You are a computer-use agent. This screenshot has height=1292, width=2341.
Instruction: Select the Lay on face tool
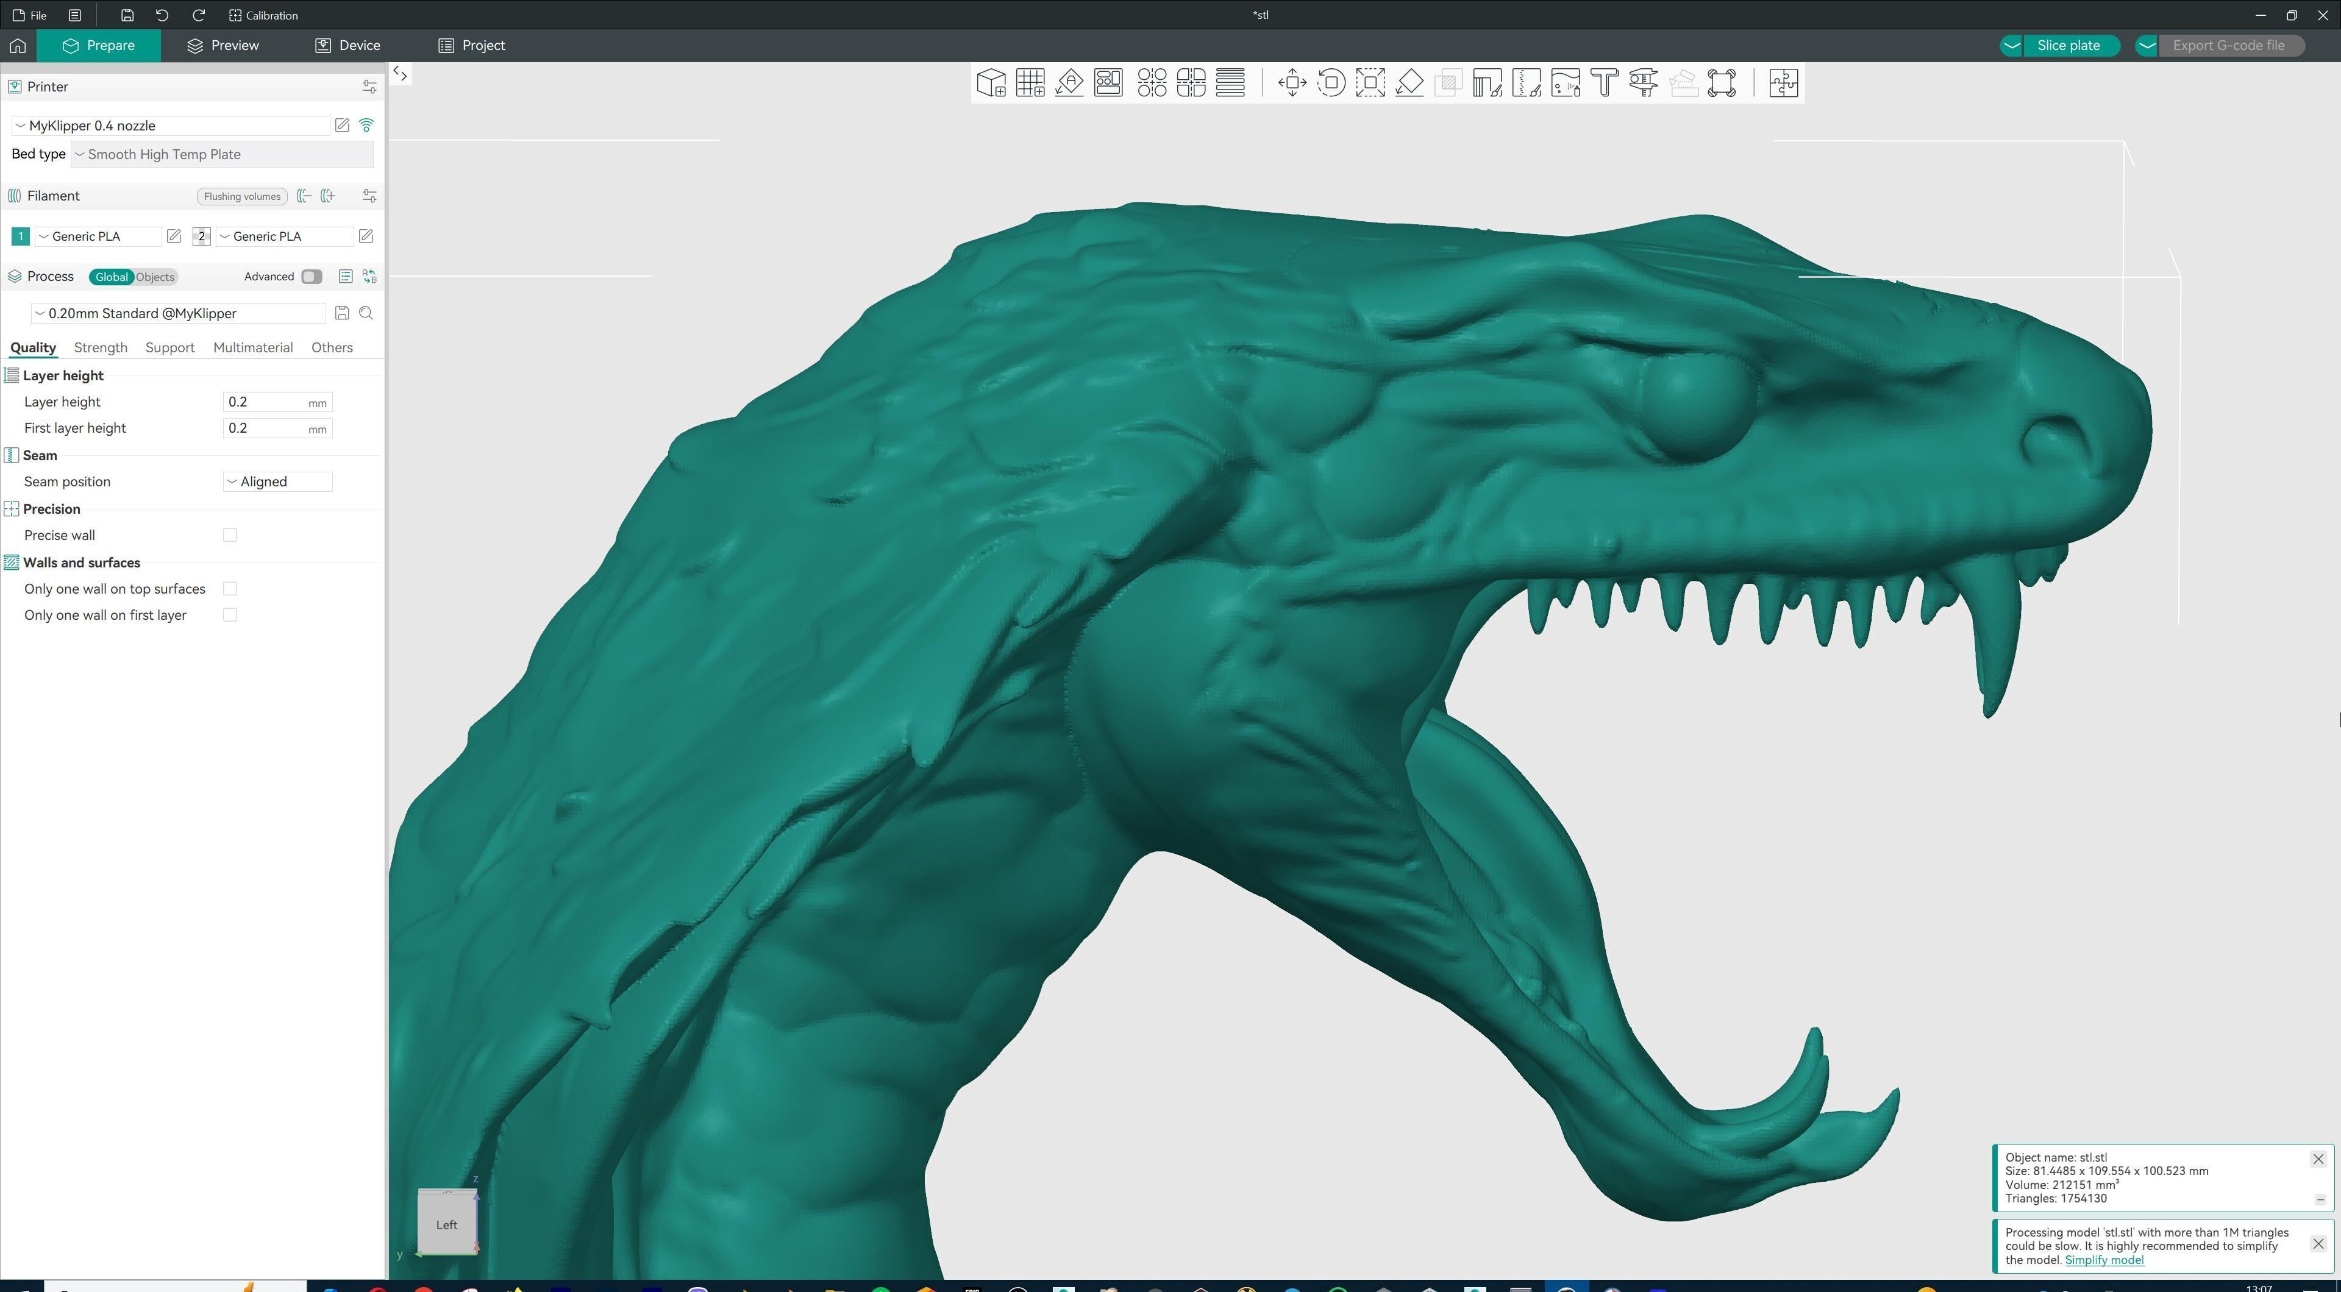(1409, 83)
